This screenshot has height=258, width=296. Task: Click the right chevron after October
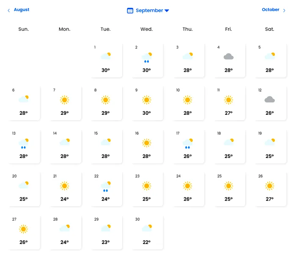coord(284,11)
